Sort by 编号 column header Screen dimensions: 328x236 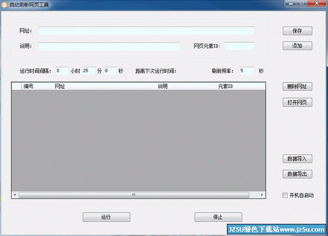click(x=29, y=86)
